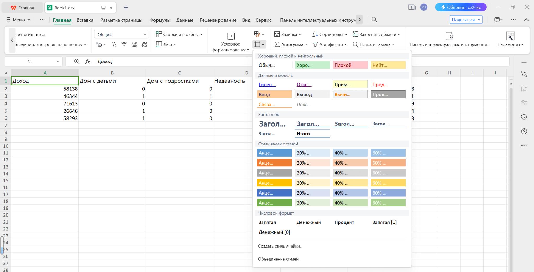Apply the orange Ввод cell style
534x272 pixels.
click(274, 94)
